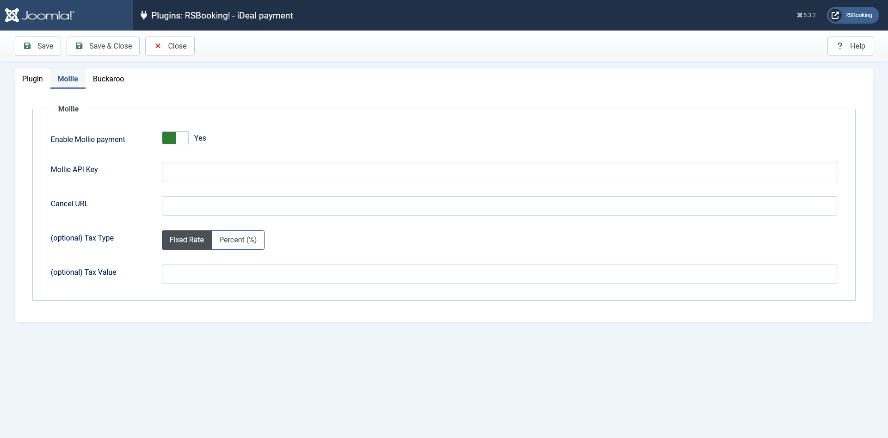888x438 pixels.
Task: Click the Cancel URL label
Action: click(69, 204)
